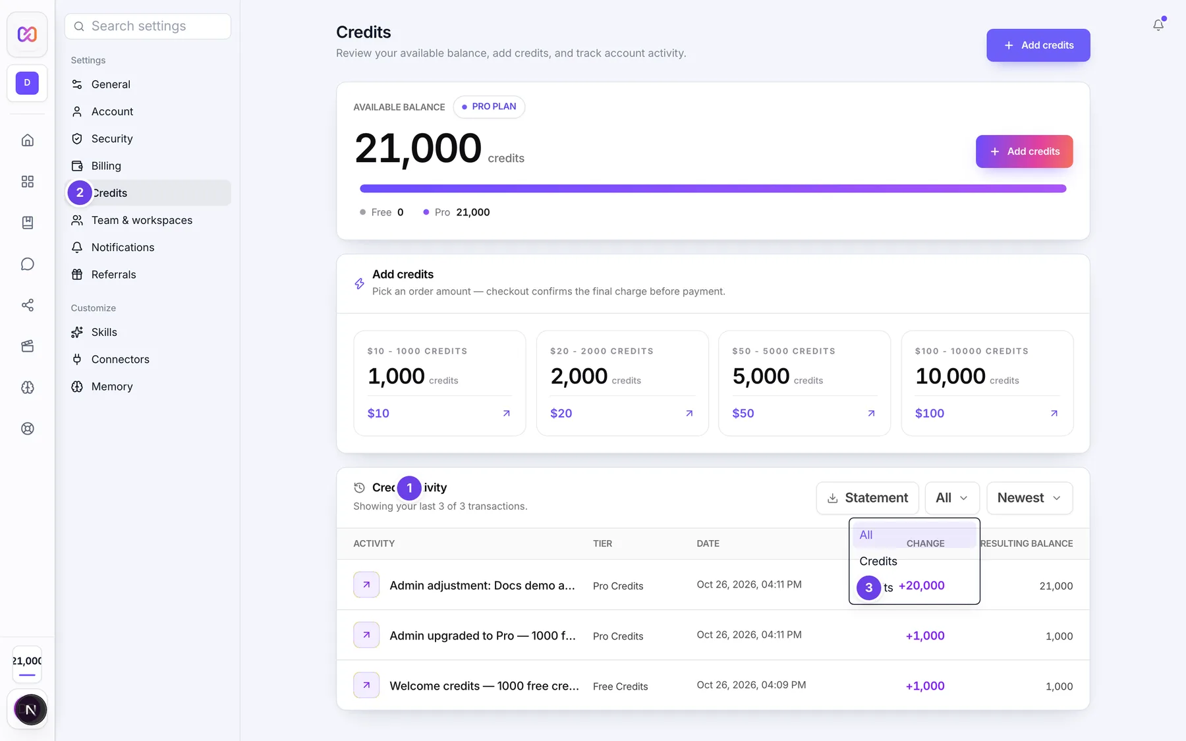This screenshot has height=741, width=1186.
Task: Open the library book icon in left rail
Action: 27,223
